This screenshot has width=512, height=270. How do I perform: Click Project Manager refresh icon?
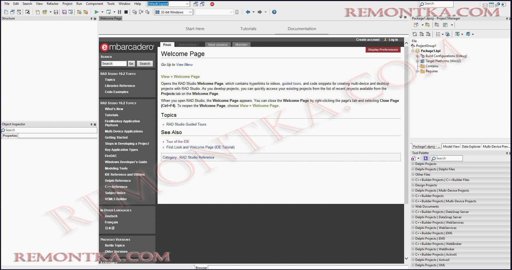coord(415,34)
